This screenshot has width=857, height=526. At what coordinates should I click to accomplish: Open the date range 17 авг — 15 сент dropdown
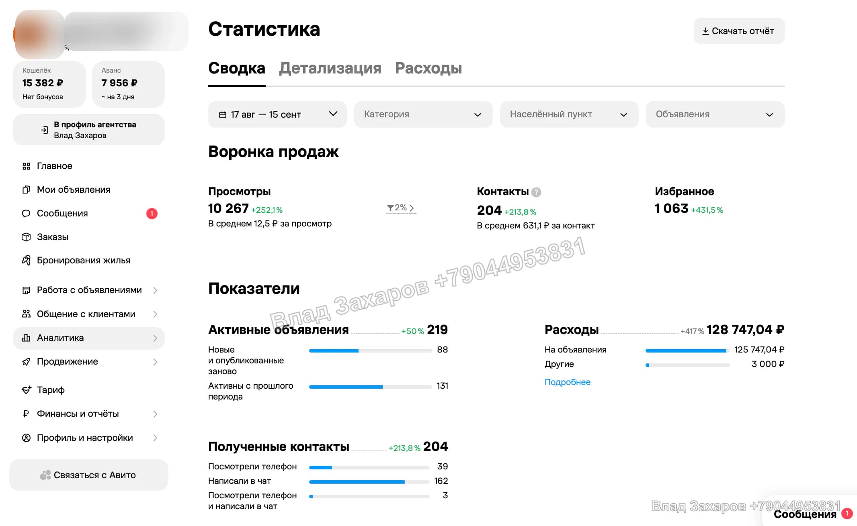pyautogui.click(x=277, y=114)
